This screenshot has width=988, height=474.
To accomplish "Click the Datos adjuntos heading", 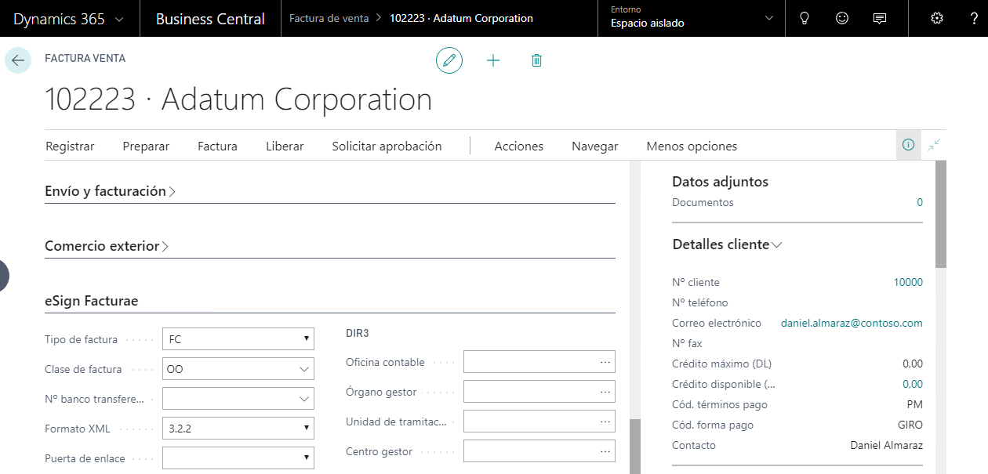I will click(720, 182).
